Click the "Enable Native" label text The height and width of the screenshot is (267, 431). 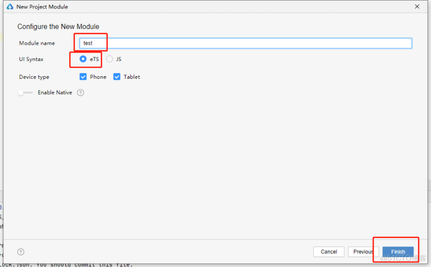click(x=55, y=93)
